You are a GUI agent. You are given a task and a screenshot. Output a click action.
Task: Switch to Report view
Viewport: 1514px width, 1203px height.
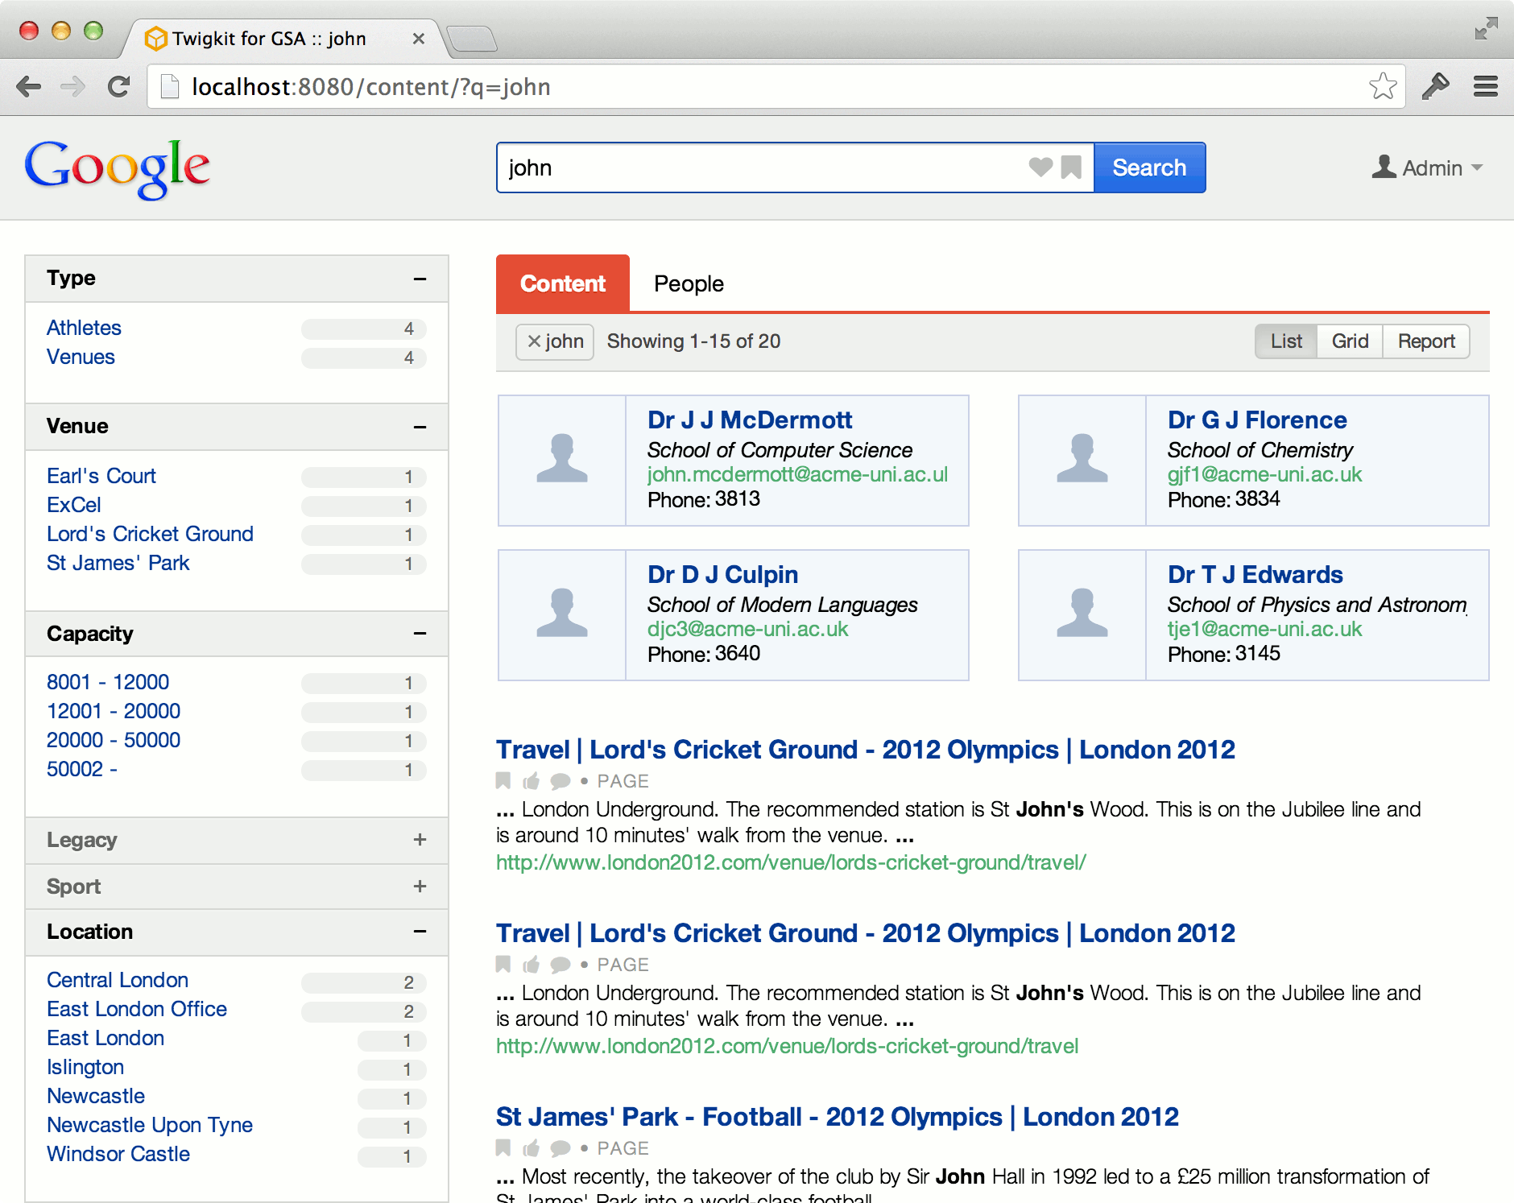pos(1426,341)
